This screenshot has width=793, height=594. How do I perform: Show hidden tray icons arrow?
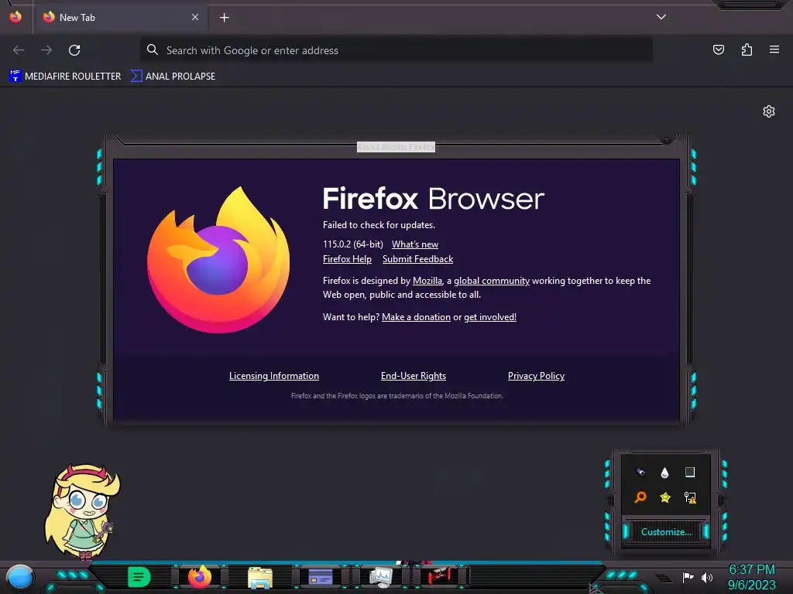pyautogui.click(x=663, y=578)
